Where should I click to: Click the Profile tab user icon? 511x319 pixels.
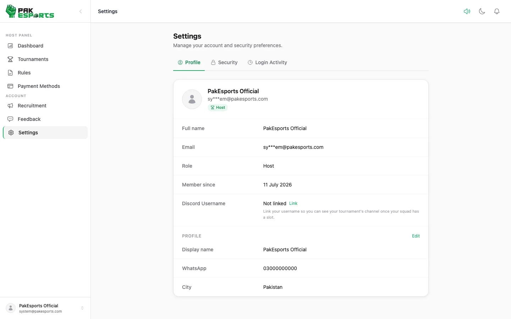point(180,62)
